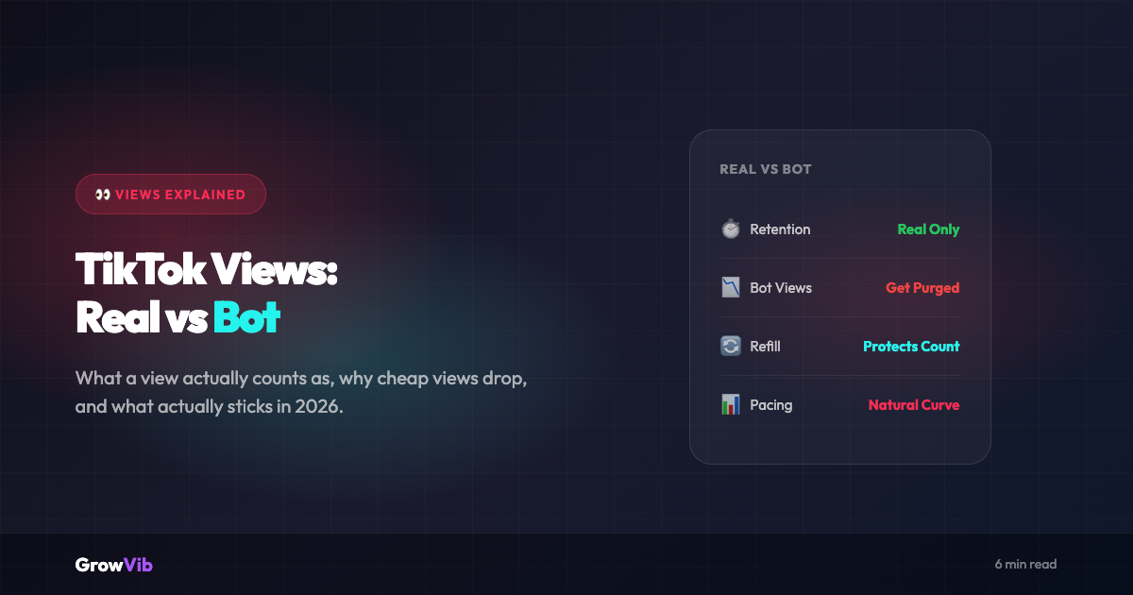Viewport: 1133px width, 595px height.
Task: Click the TikTok Views headline text
Action: [x=207, y=271]
